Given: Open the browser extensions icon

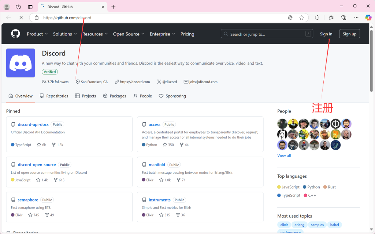Looking at the screenshot, I should coord(317,18).
